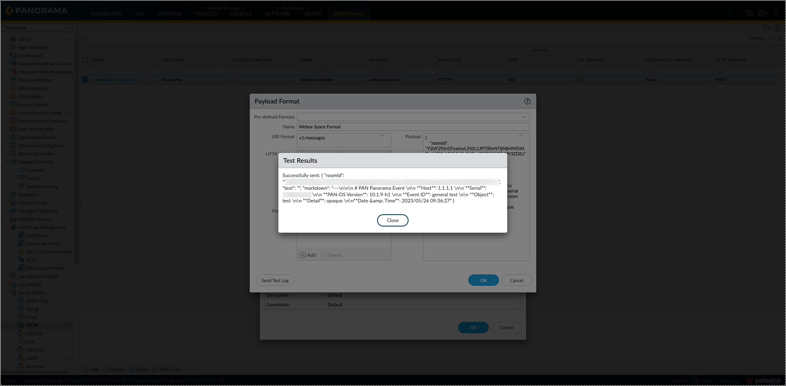Open User Identification page

[36, 129]
